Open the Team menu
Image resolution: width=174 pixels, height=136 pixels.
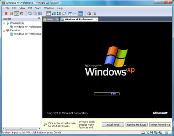[x=38, y=8]
